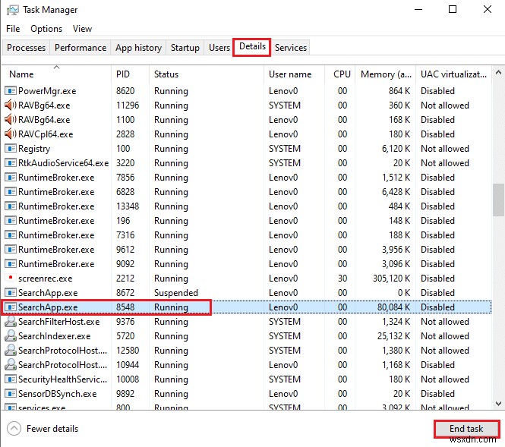
Task: Click PID 5720 cell
Action: click(125, 336)
